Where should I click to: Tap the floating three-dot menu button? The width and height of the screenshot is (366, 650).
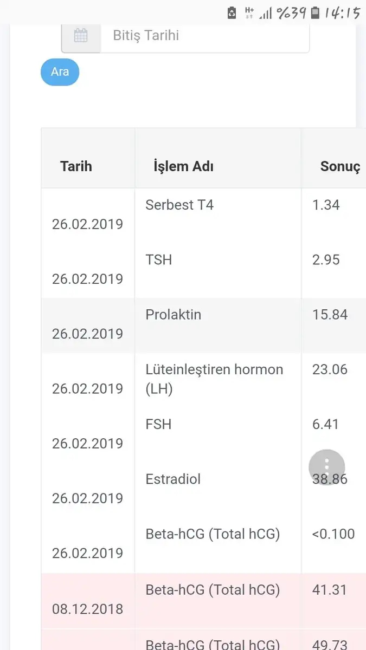tap(326, 467)
